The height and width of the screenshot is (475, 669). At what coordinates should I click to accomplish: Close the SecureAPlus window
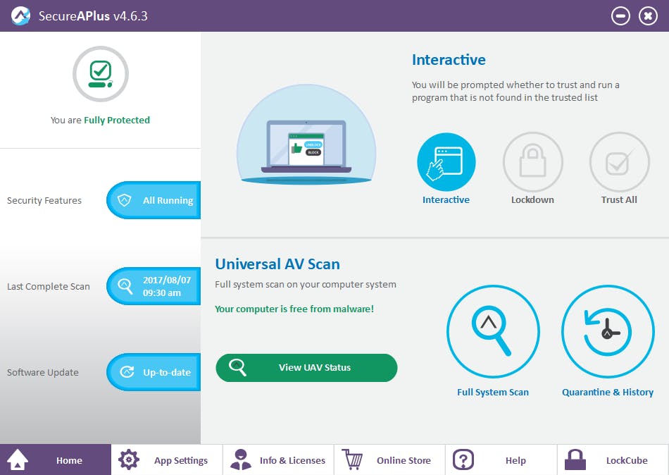pyautogui.click(x=648, y=16)
